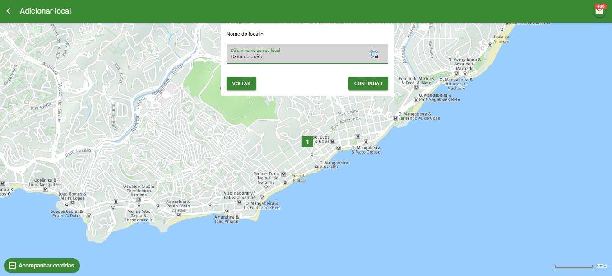
Task: Open the mail inbox with 406 badge
Action: 599,11
